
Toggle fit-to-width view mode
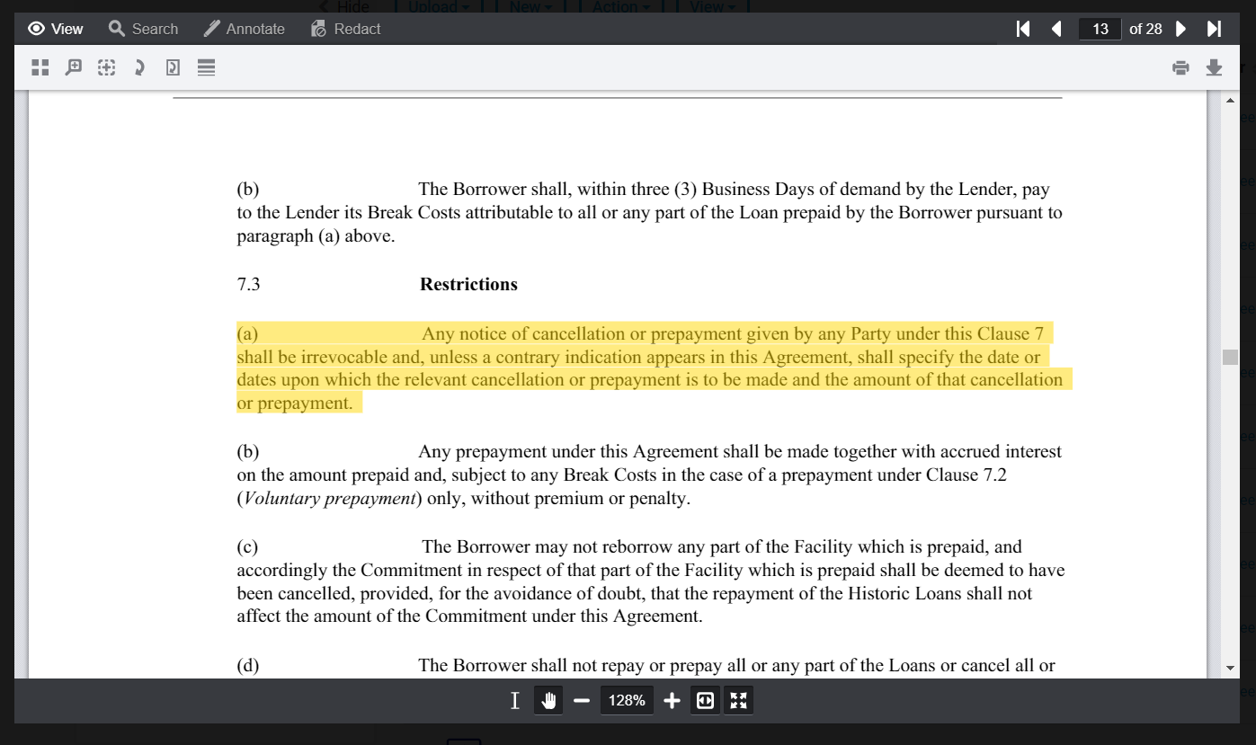coord(705,701)
